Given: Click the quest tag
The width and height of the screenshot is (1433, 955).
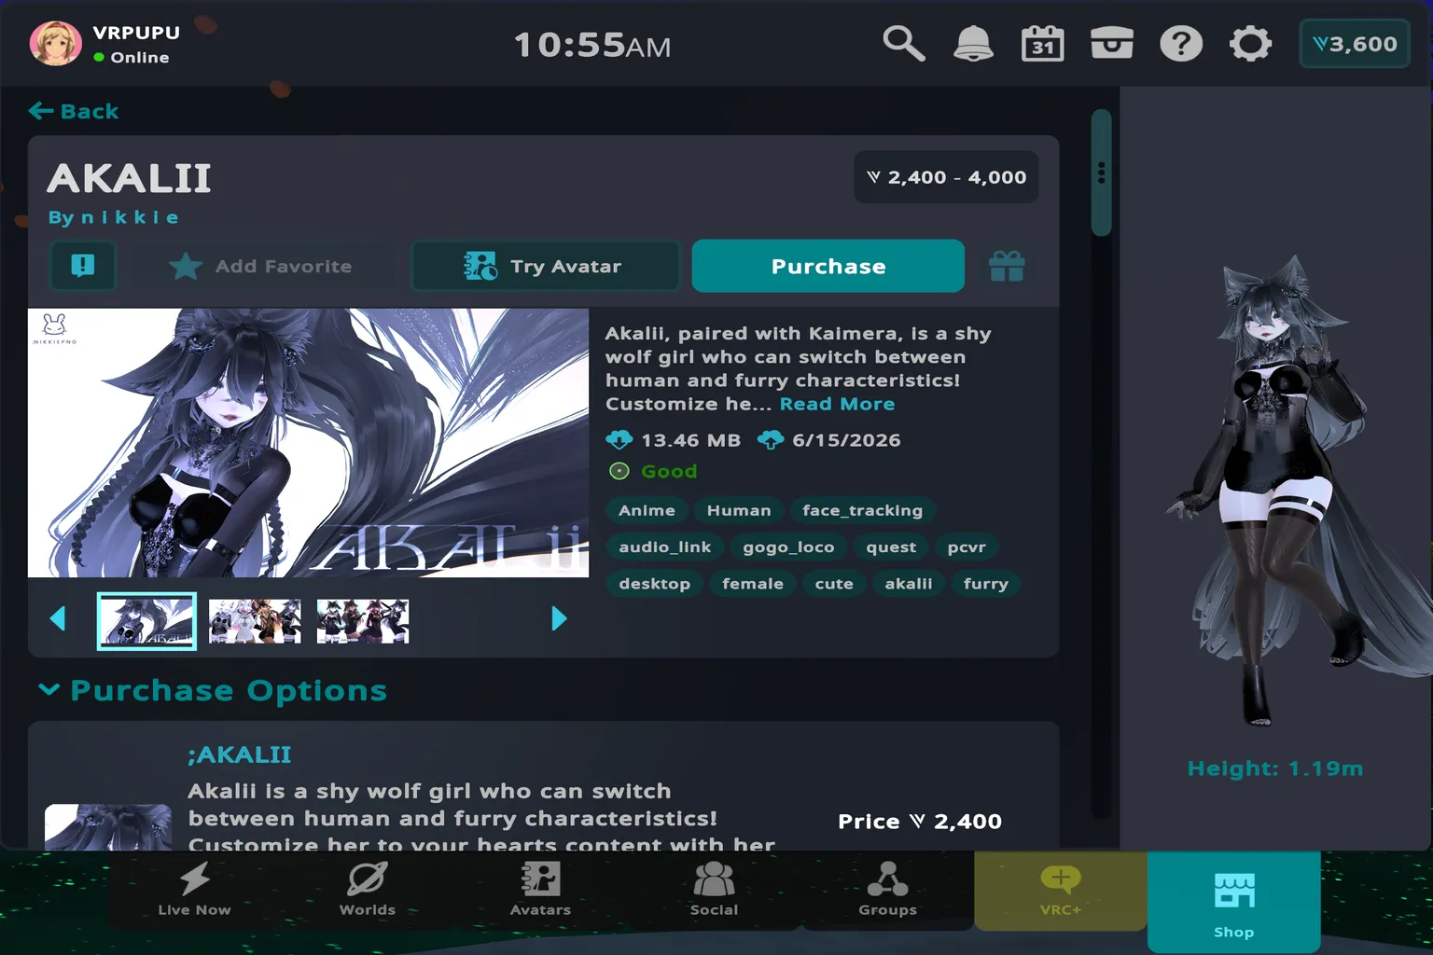Looking at the screenshot, I should point(891,547).
